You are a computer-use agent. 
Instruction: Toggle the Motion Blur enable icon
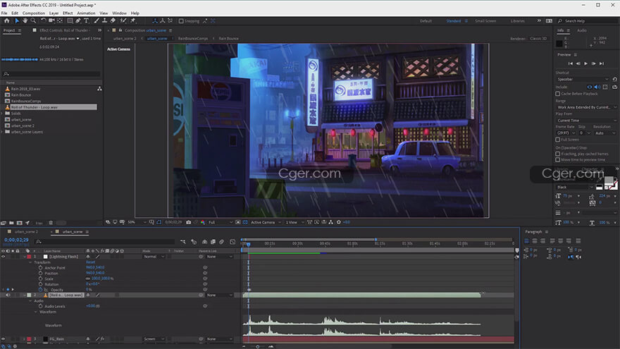[x=221, y=241]
